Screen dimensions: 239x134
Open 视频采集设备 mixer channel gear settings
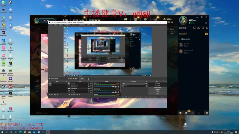118,92
